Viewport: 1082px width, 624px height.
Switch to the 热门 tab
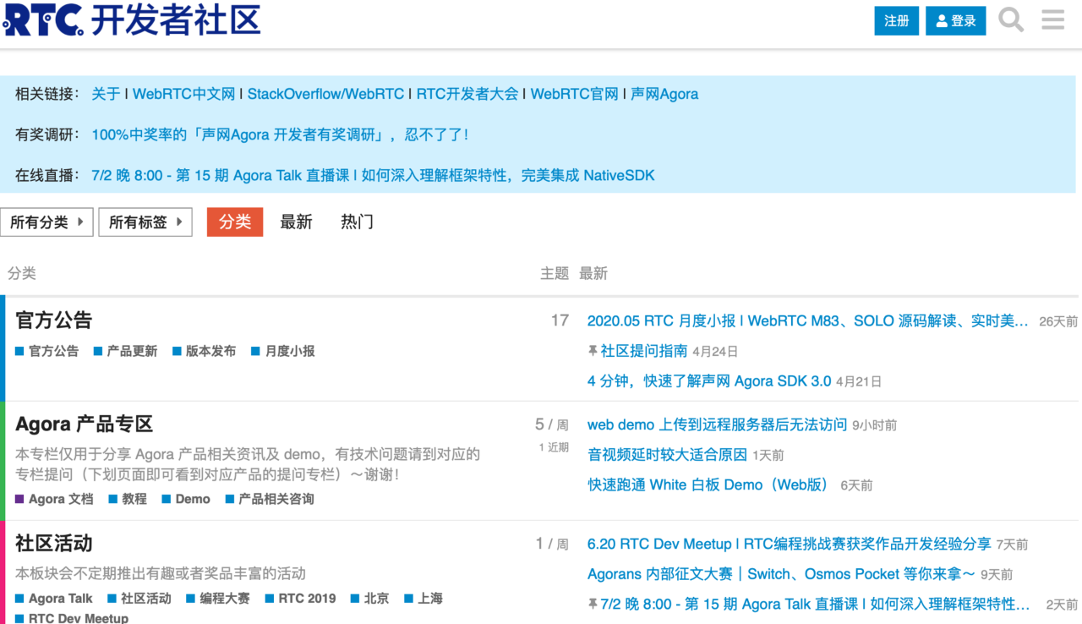[x=357, y=222]
